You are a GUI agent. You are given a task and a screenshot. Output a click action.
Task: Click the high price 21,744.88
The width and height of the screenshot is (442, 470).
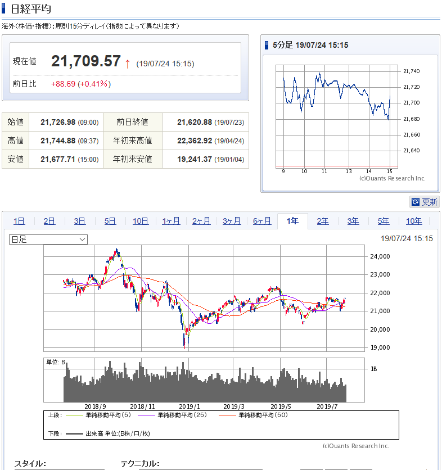58,141
